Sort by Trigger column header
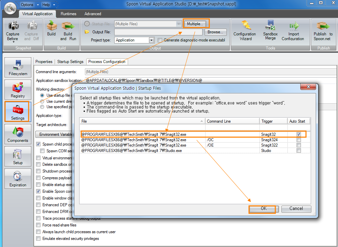 (273, 121)
